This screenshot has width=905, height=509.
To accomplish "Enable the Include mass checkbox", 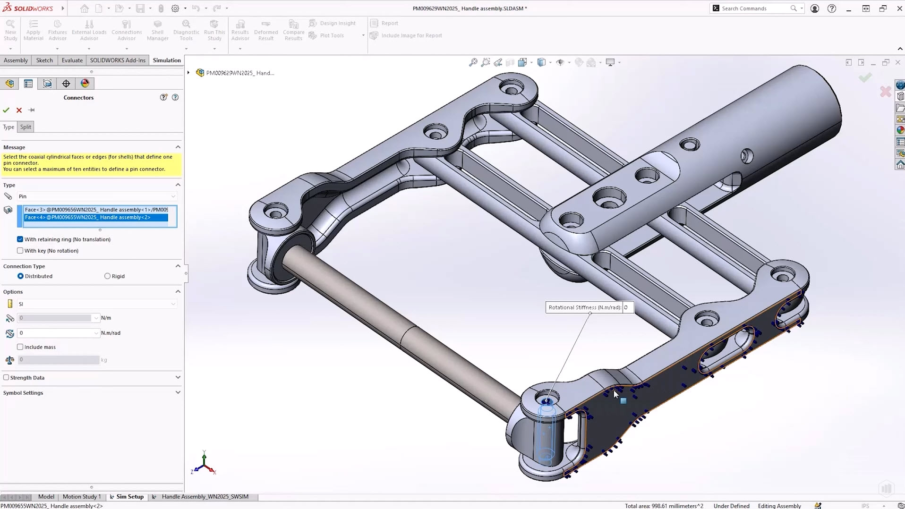I will coord(20,347).
